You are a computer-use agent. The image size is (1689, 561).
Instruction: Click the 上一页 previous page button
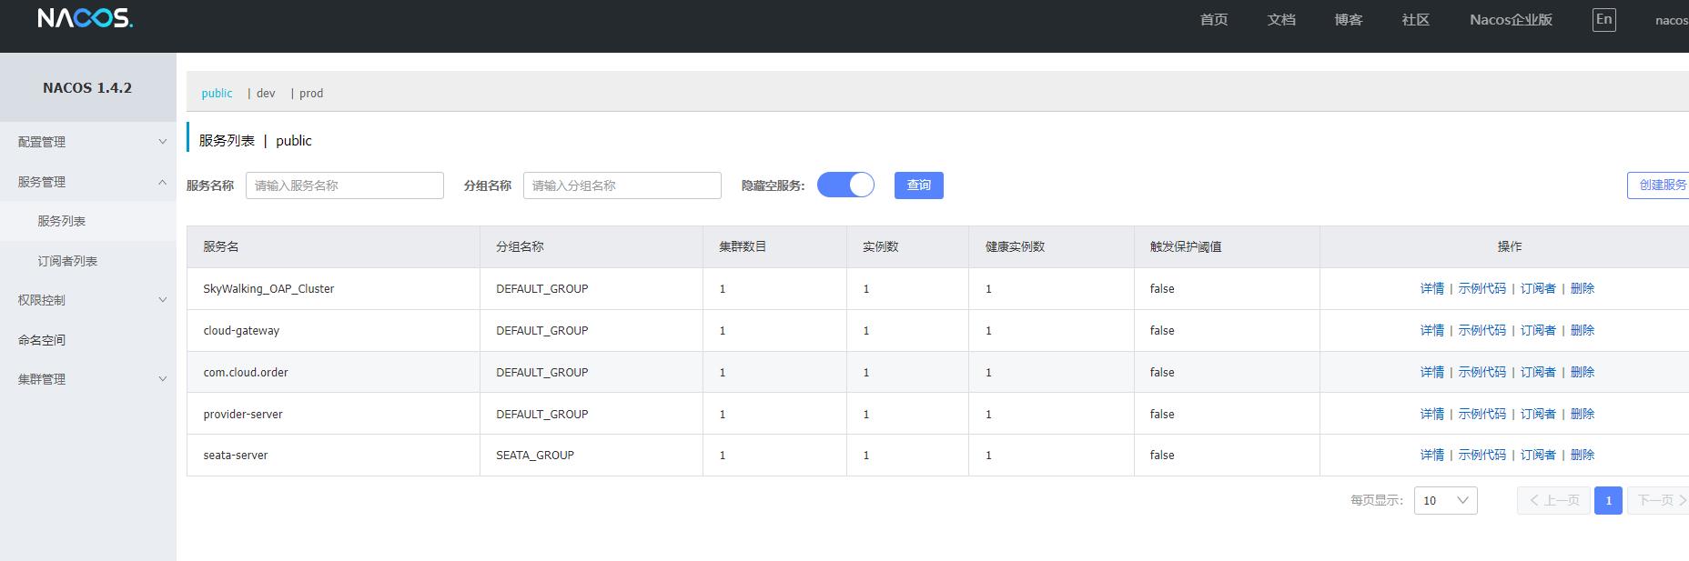tap(1553, 500)
